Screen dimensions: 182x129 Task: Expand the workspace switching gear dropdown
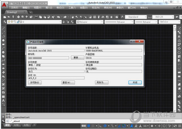tap(155, 126)
